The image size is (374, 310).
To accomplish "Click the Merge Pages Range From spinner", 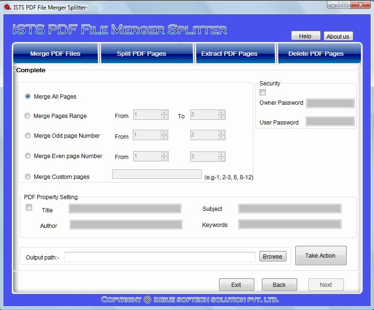I will [147, 115].
